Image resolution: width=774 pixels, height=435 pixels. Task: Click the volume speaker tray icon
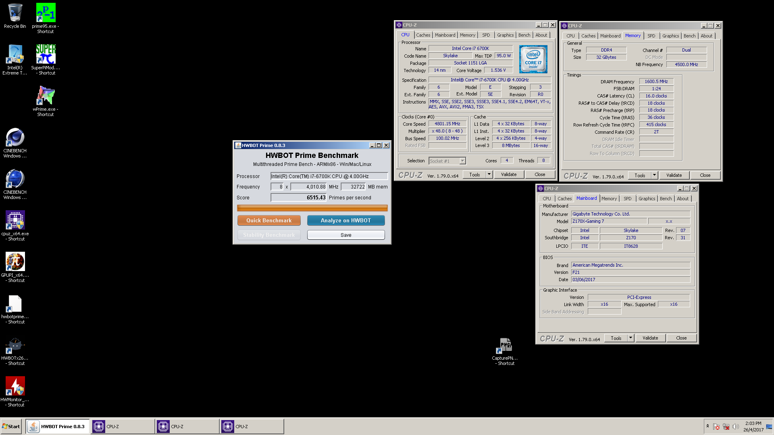coord(736,427)
